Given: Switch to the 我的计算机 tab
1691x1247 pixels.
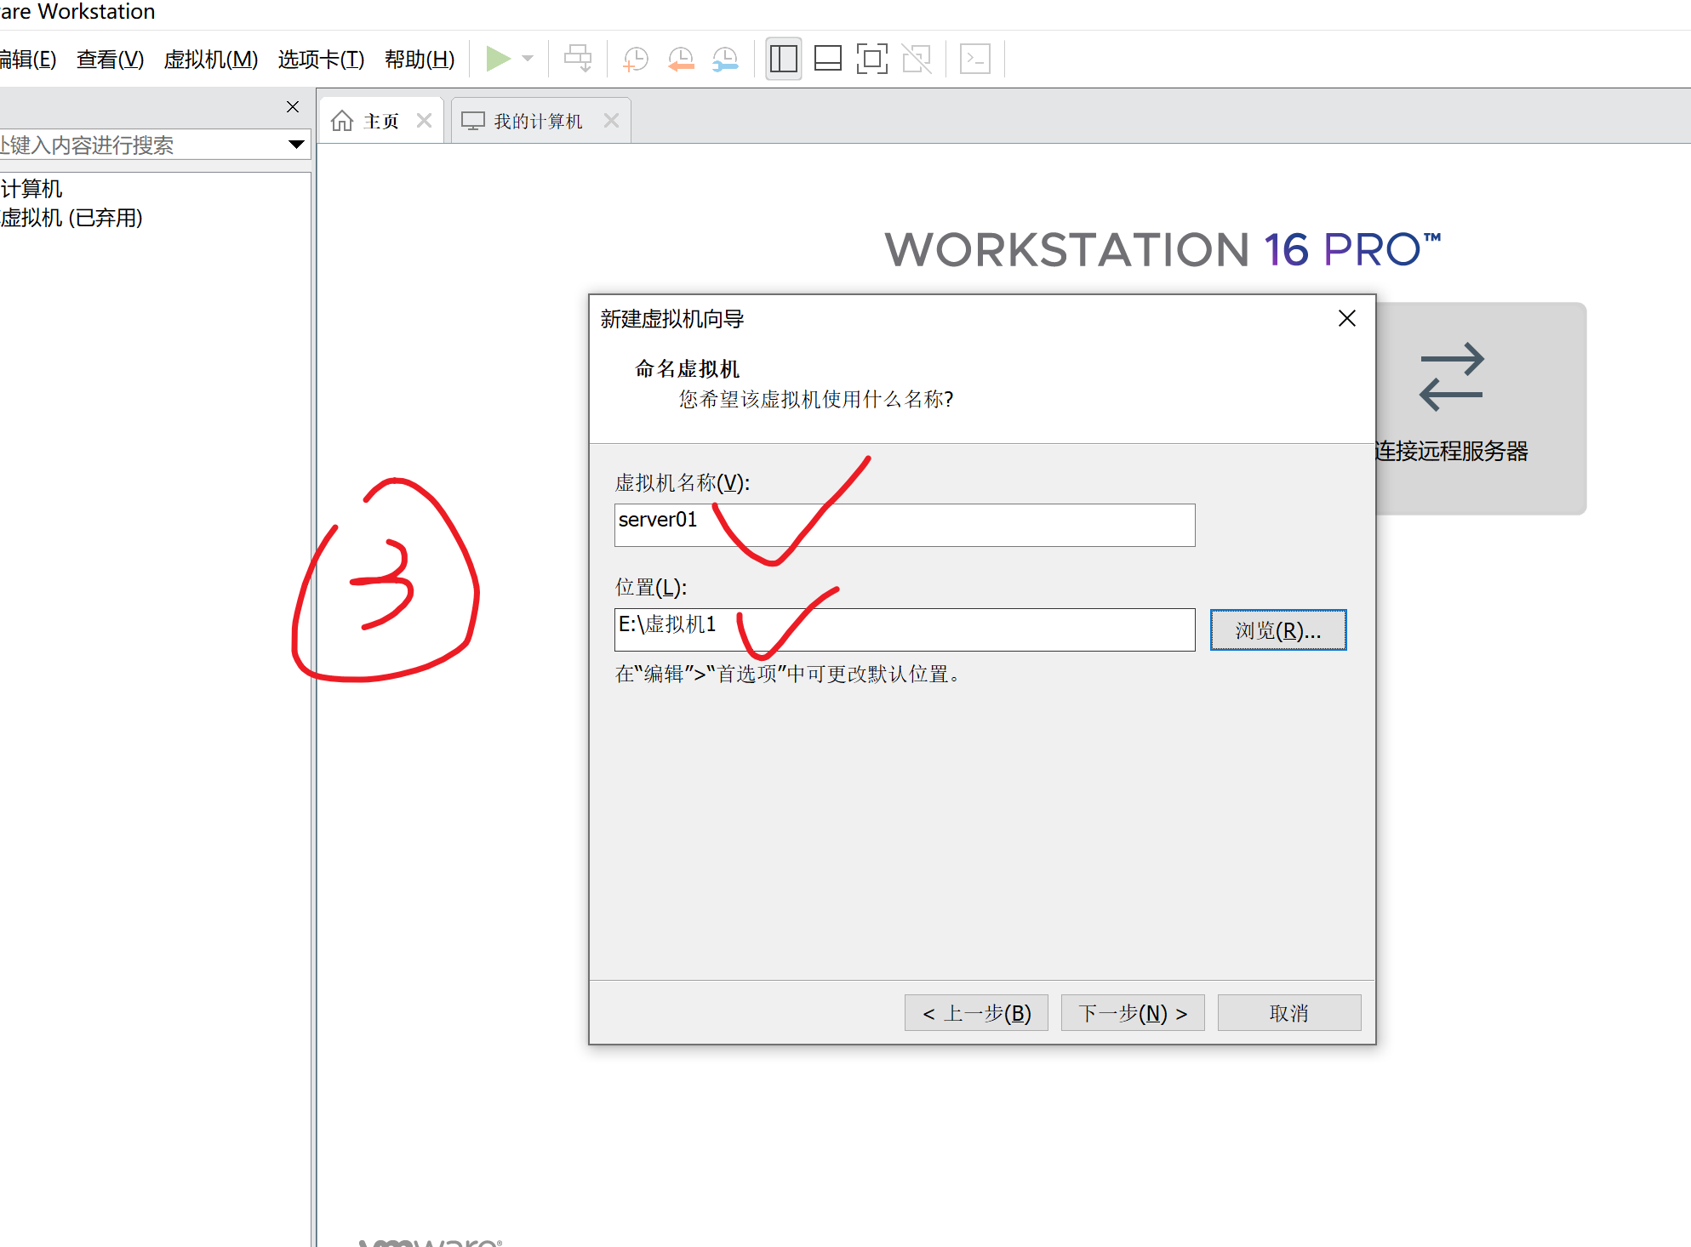Looking at the screenshot, I should tap(539, 121).
